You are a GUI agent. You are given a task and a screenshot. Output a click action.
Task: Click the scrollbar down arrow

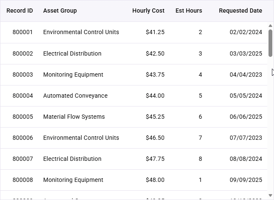[x=270, y=195]
